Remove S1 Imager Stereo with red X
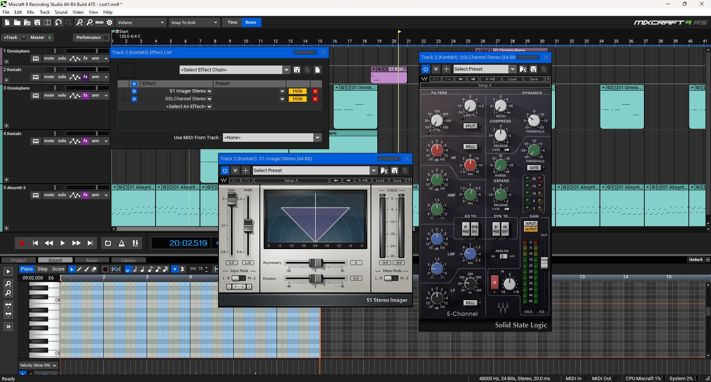 tap(315, 91)
